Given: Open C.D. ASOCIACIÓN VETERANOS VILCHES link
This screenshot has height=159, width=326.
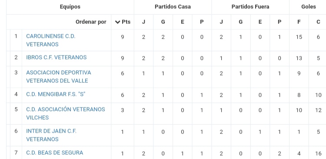Looking at the screenshot, I should [66, 114].
